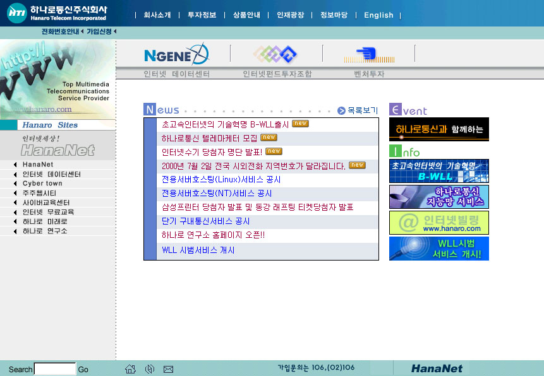The width and height of the screenshot is (544, 376).
Task: Click the HanaNet logo in sidebar
Action: tap(57, 150)
